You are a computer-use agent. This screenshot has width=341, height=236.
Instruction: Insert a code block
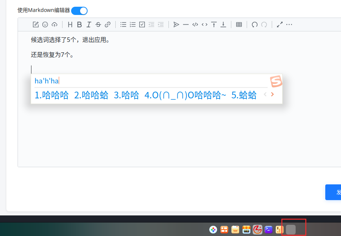[x=195, y=25]
